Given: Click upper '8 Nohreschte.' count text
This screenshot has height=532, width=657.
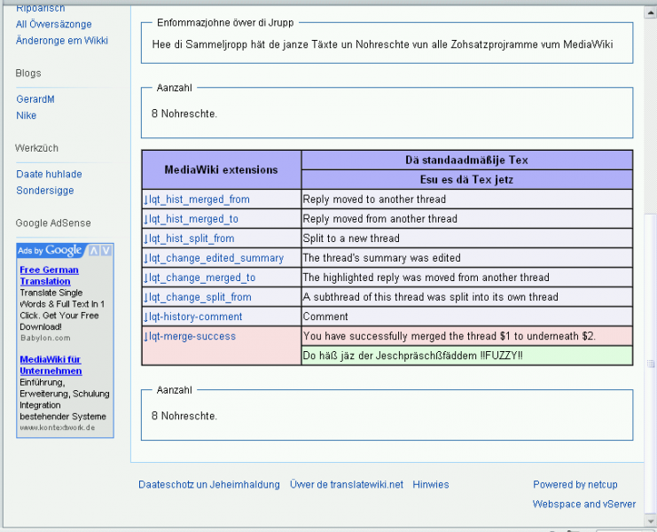Looking at the screenshot, I should pyautogui.click(x=184, y=114).
